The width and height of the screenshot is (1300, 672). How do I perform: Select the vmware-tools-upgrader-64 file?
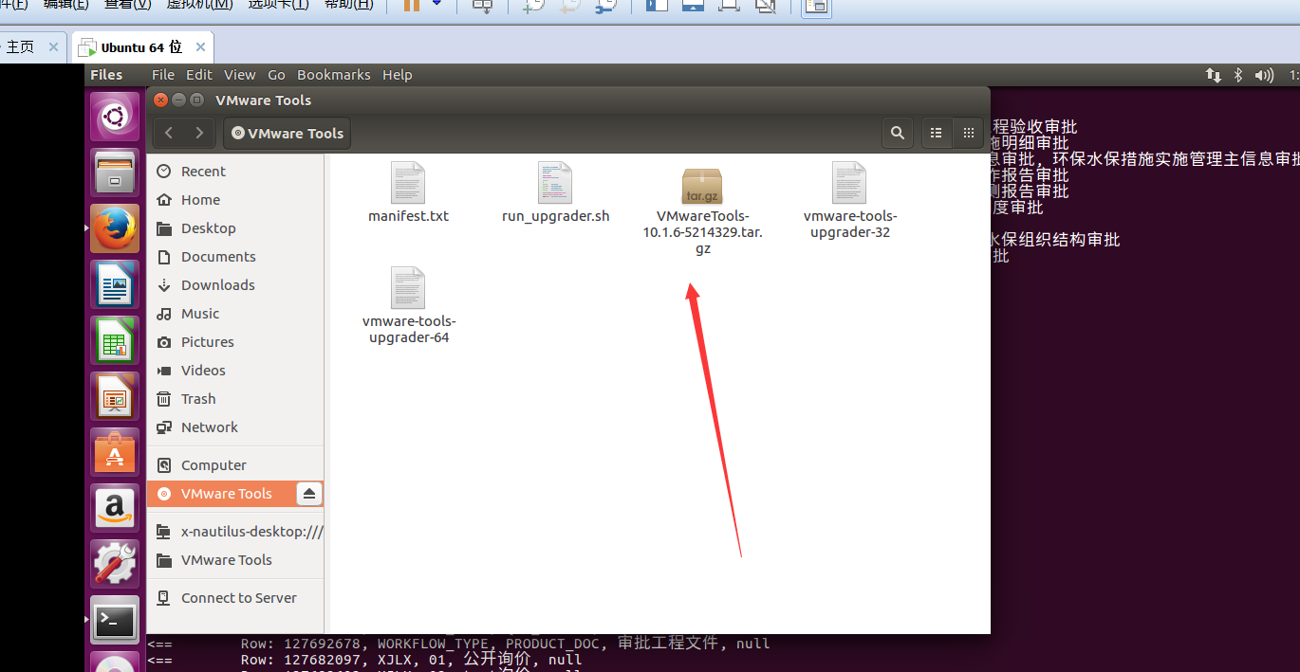[x=408, y=305]
